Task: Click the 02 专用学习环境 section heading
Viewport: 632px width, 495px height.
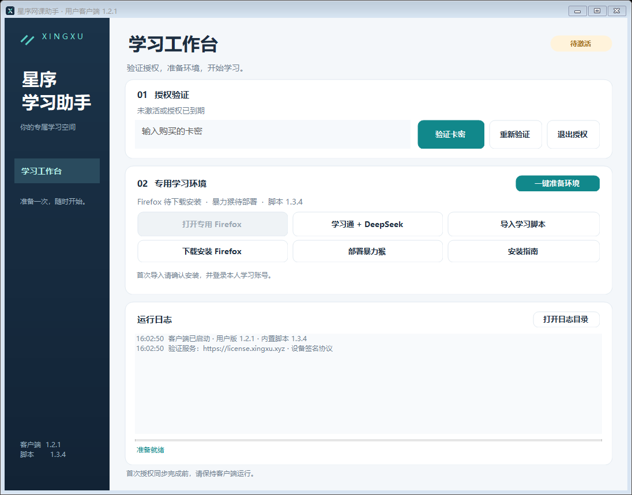Action: 172,184
